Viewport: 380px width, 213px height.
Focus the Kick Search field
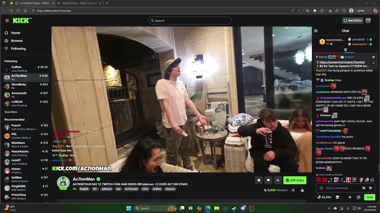[x=190, y=20]
